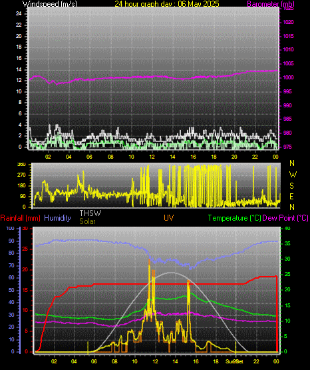Image resolution: width=310 pixels, height=370 pixels.
Task: Select the olive Solar legend label
Action: pos(87,221)
